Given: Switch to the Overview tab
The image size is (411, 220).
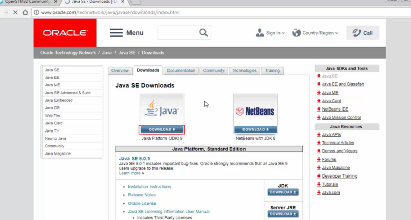Looking at the screenshot, I should tap(120, 70).
